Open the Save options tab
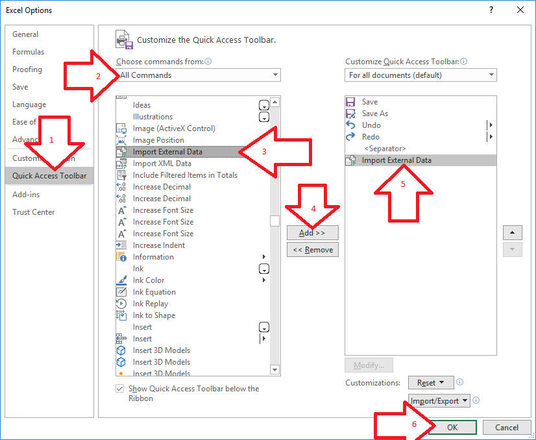The height and width of the screenshot is (440, 536). tap(20, 87)
